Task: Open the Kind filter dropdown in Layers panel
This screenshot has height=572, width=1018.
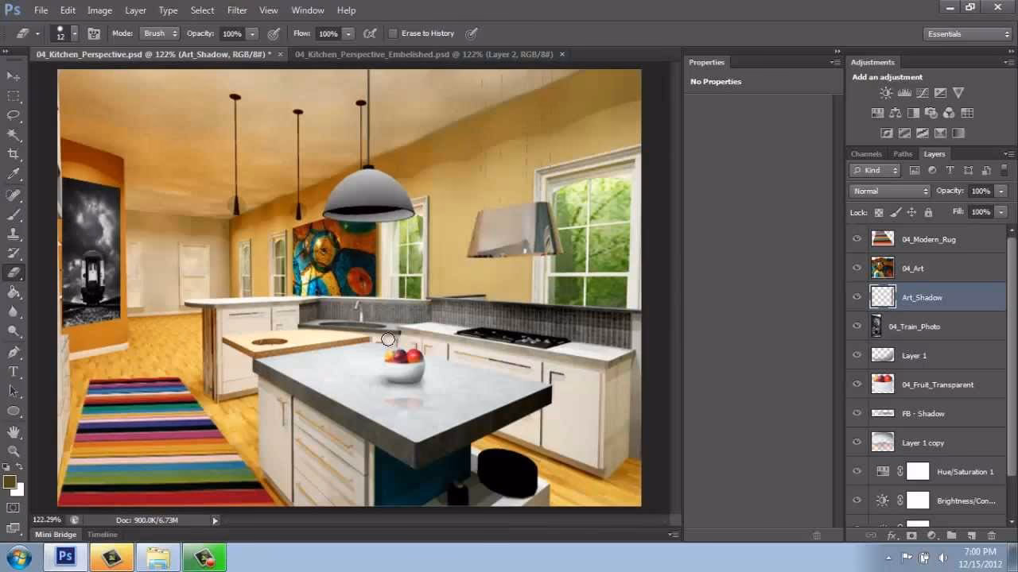Action: tap(874, 170)
